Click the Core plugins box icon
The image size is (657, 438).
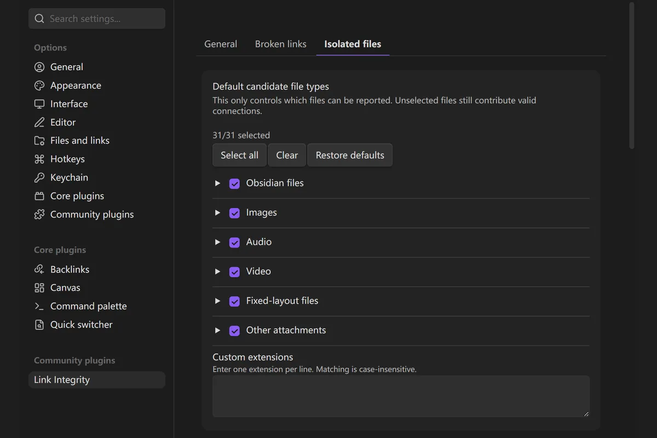tap(39, 196)
